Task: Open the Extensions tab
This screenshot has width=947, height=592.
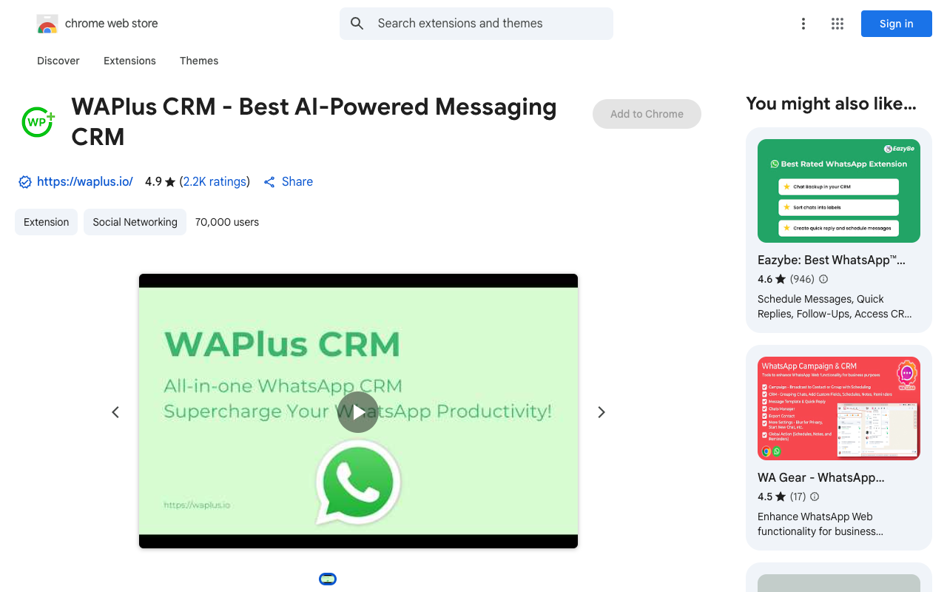Action: 129,61
